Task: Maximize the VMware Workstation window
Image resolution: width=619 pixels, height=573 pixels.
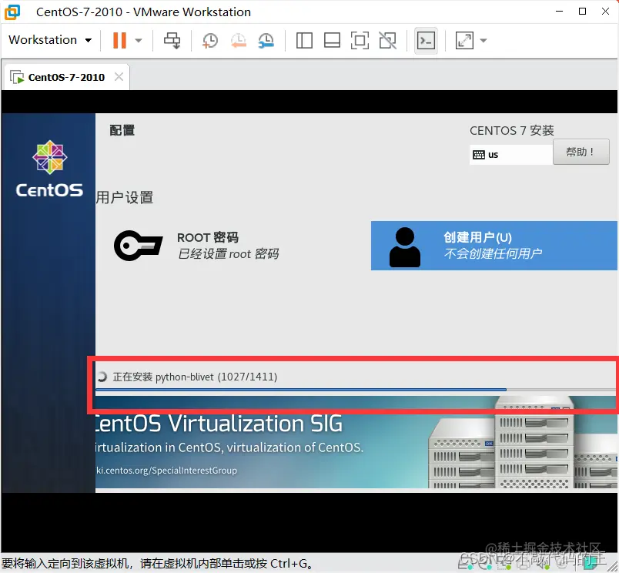Action: click(582, 12)
